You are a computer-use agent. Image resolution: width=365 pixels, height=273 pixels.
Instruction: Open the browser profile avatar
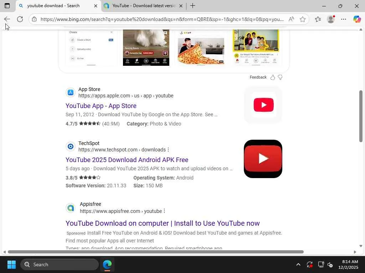point(331,19)
